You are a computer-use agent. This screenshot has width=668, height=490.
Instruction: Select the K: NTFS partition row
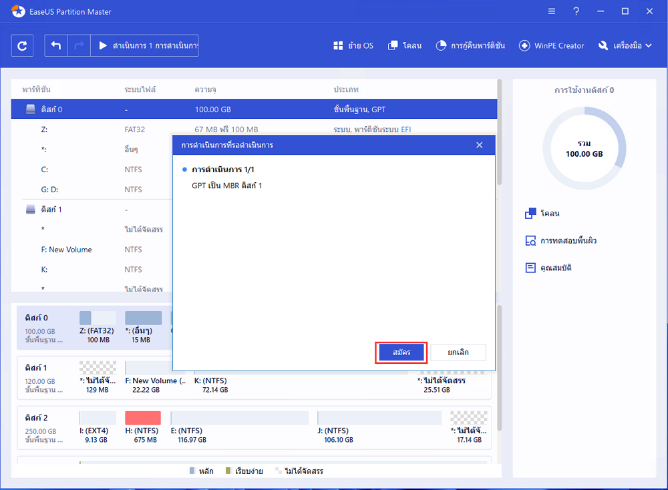pyautogui.click(x=92, y=270)
